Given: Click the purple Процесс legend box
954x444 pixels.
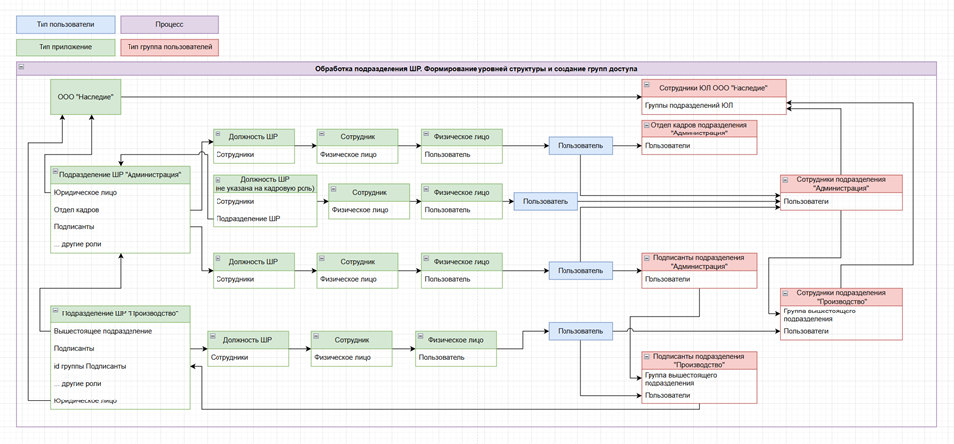Looking at the screenshot, I should (x=168, y=23).
